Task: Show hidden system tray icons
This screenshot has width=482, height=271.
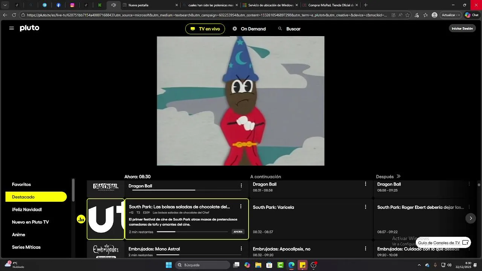Action: coord(419,265)
